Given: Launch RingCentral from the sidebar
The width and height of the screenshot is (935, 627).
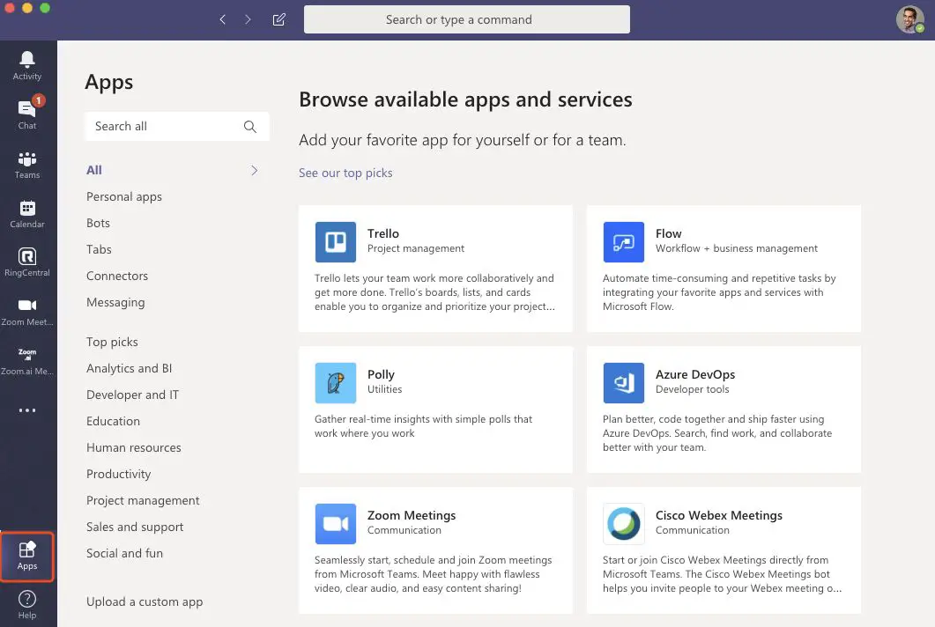Looking at the screenshot, I should 27,261.
